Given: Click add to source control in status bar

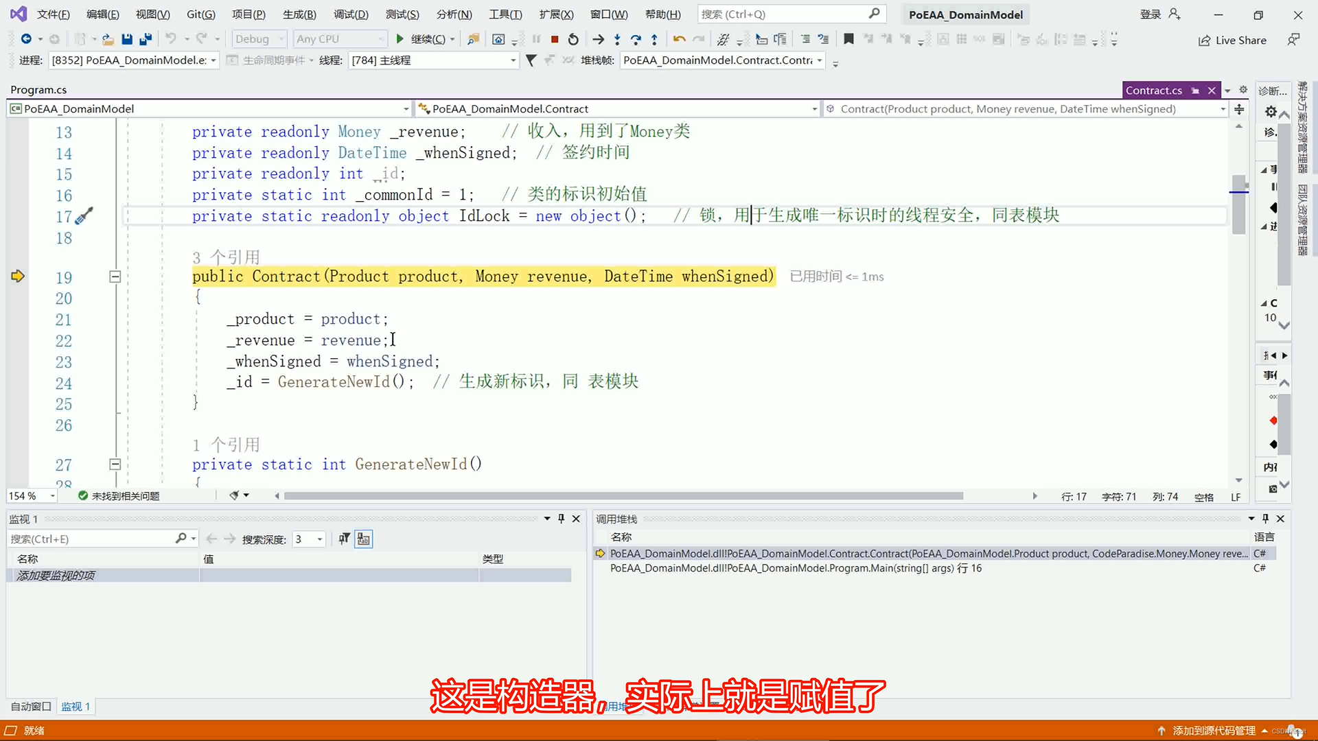Looking at the screenshot, I should (x=1212, y=731).
